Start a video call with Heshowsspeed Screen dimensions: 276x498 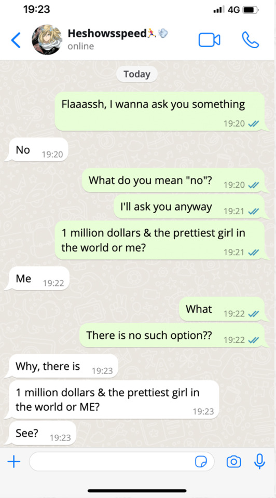[x=209, y=40]
